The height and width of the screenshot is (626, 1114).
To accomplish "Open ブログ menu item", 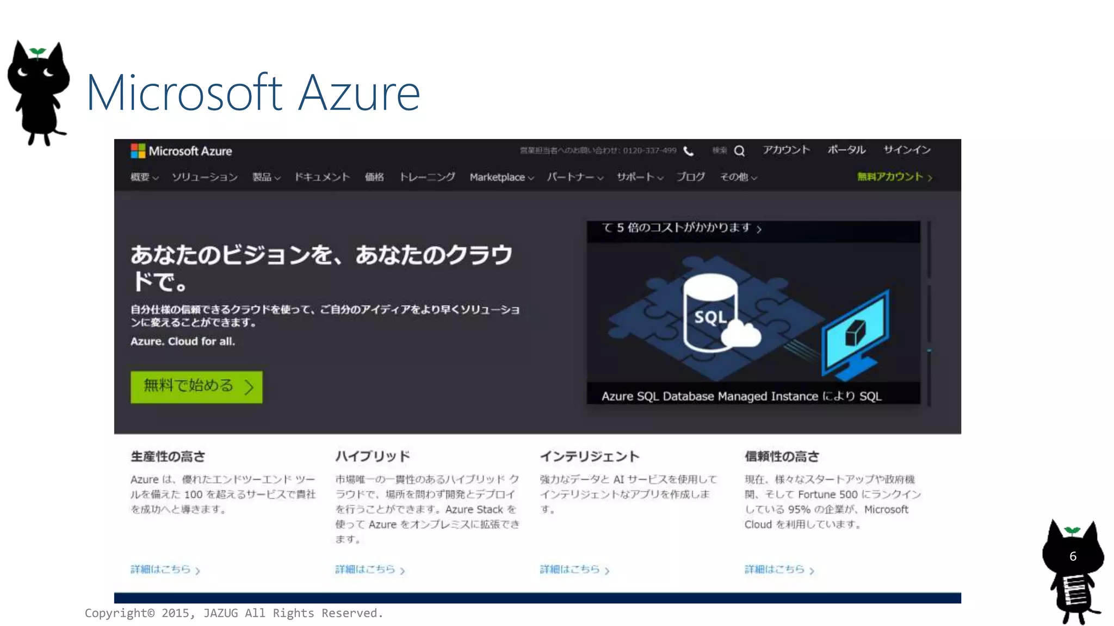I will click(690, 177).
